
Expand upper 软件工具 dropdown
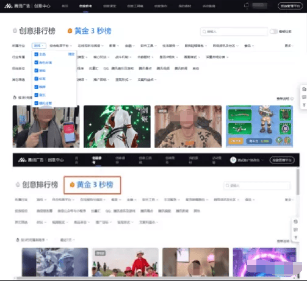[x=148, y=46]
